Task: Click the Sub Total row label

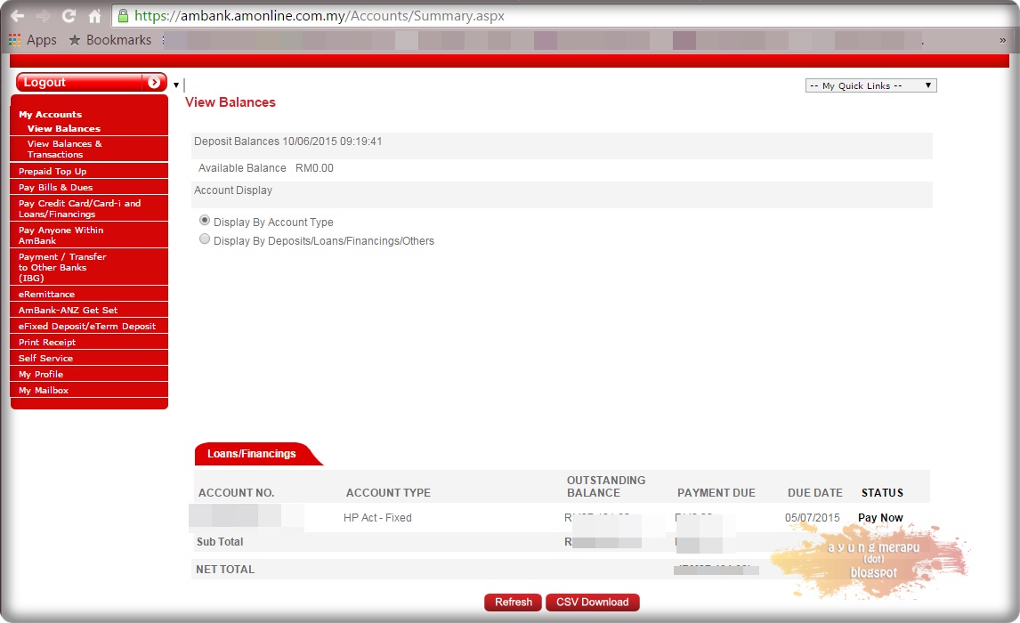Action: tap(220, 542)
